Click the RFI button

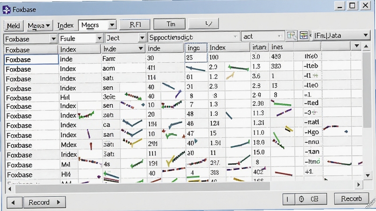[135, 24]
